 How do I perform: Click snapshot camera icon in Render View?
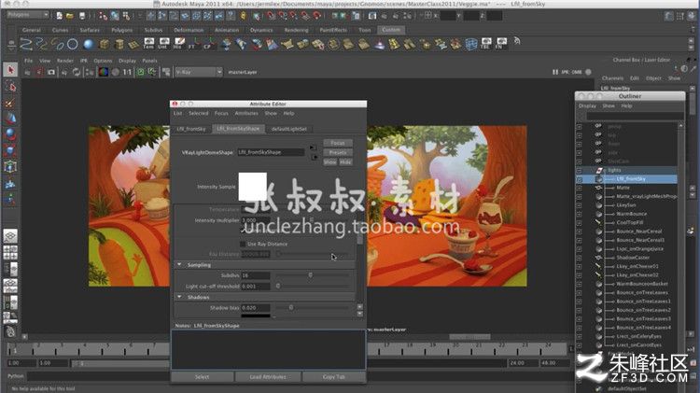(x=51, y=72)
